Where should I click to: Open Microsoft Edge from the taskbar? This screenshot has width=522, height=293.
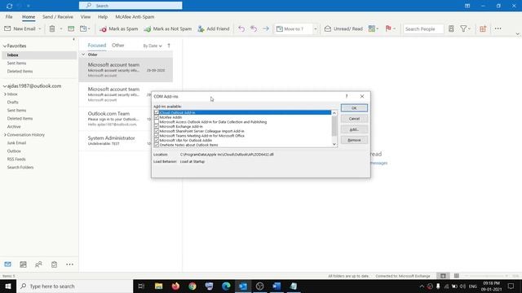(x=226, y=286)
